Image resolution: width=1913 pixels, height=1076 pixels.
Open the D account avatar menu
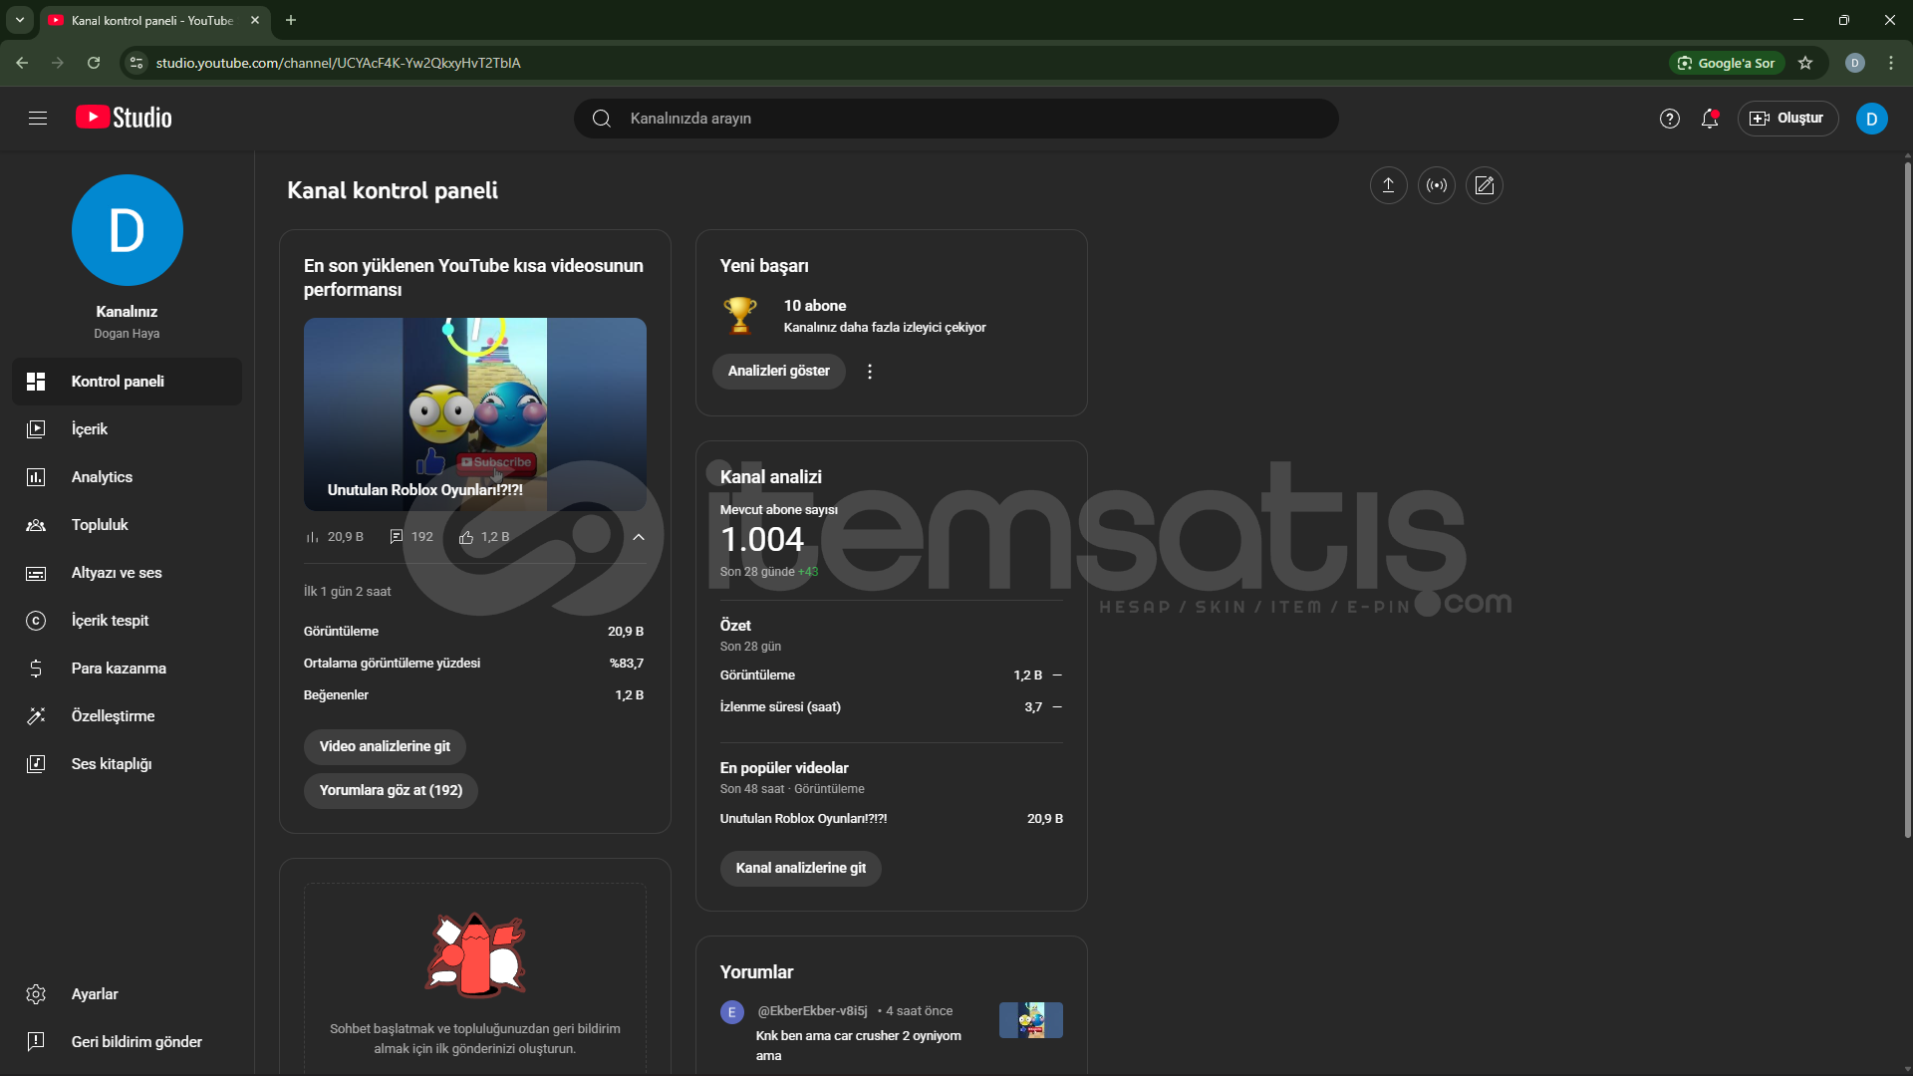(x=1871, y=119)
